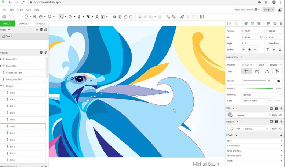This screenshot has width=285, height=167.
Task: Expand the second PowerClip object
Action: coord(1,66)
